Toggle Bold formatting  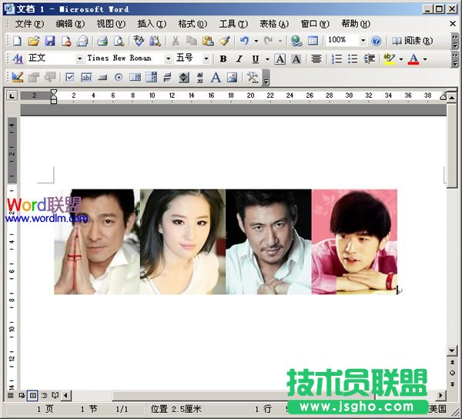223,59
